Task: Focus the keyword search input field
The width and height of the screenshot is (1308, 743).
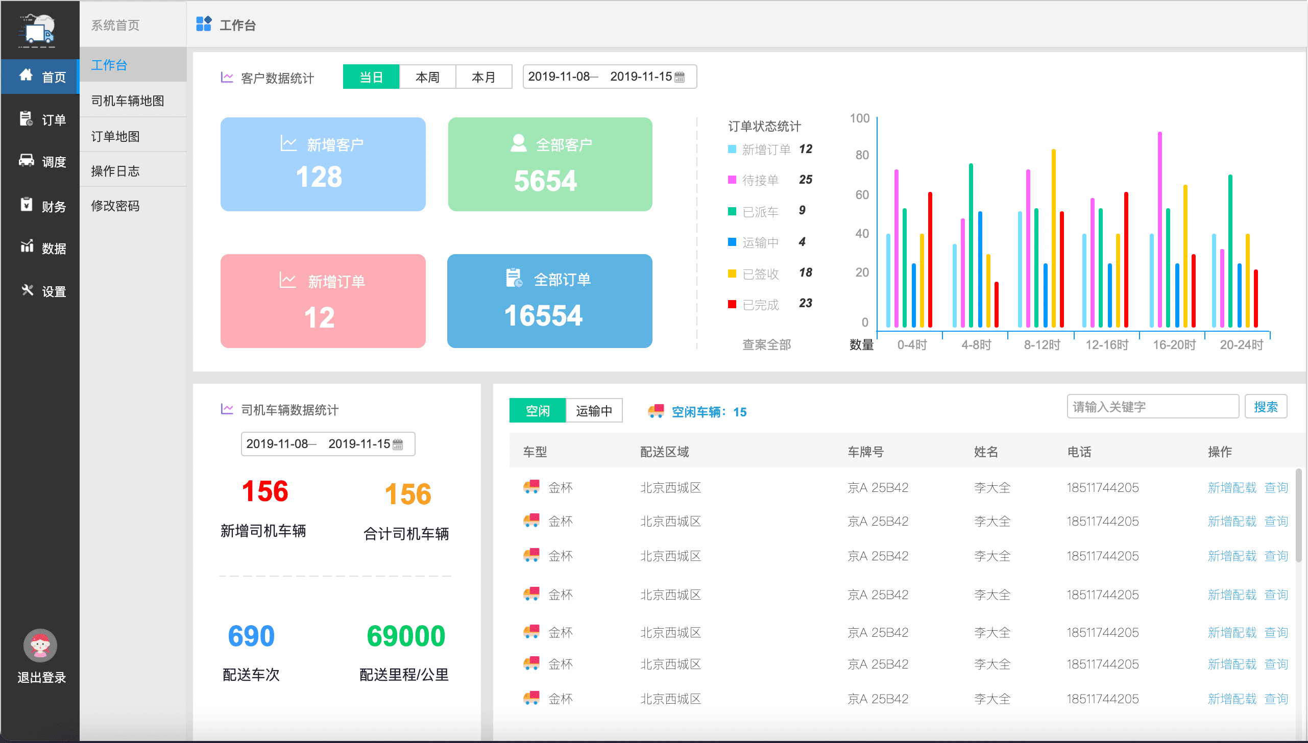Action: point(1152,407)
